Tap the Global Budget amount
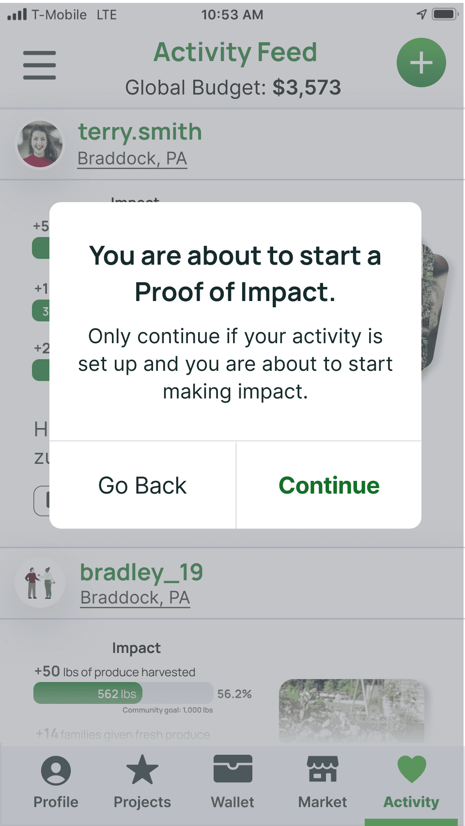Viewport: 465px width, 826px height. pyautogui.click(x=307, y=88)
